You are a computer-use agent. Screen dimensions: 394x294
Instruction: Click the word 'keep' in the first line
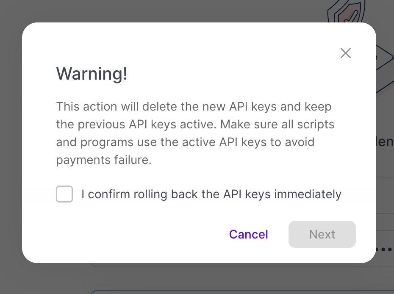click(318, 106)
